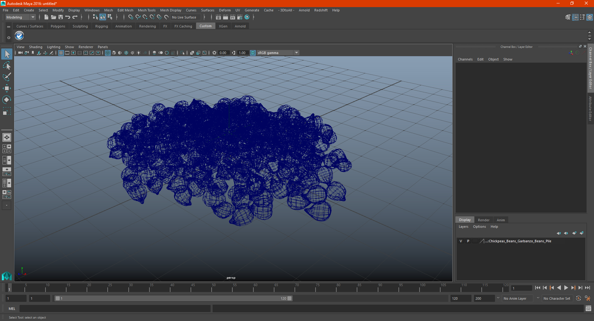Switch to the Render layer tab
The width and height of the screenshot is (594, 321).
point(484,220)
